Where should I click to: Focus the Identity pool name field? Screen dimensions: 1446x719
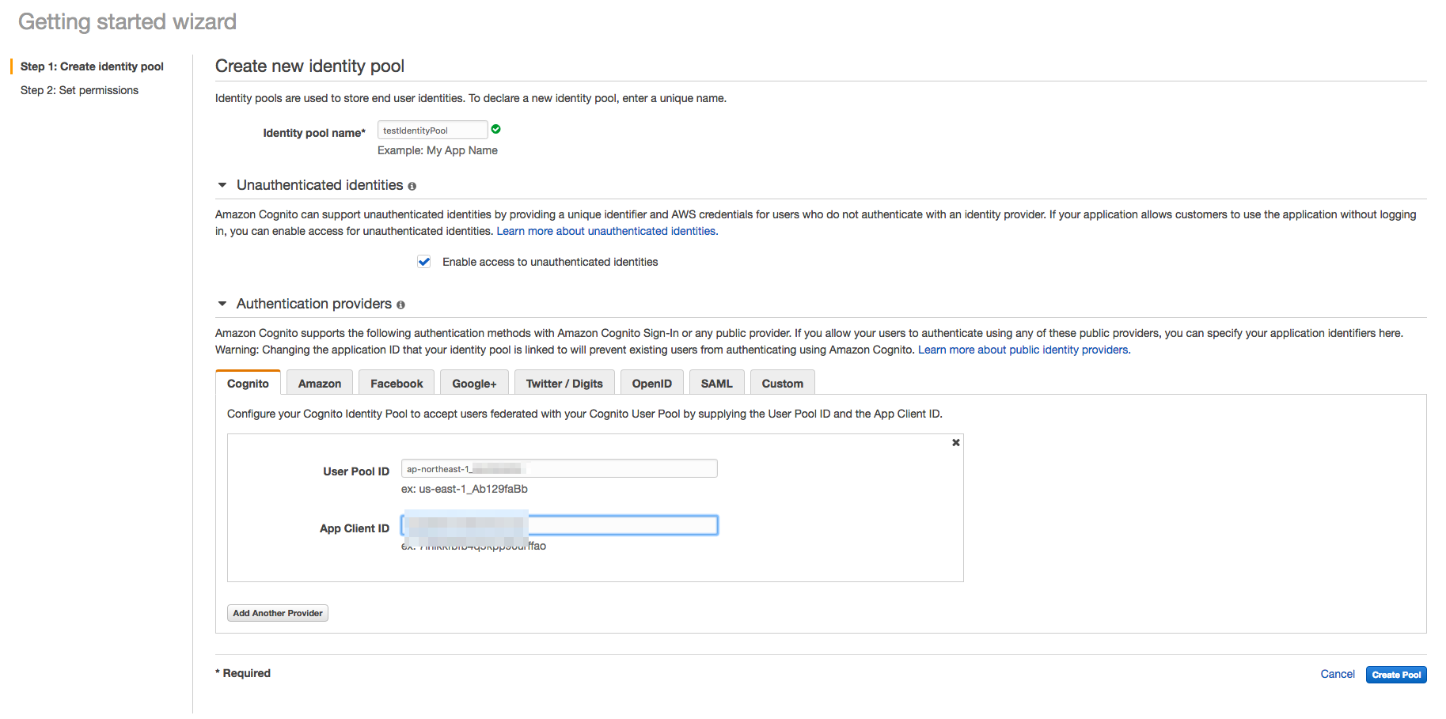pos(432,131)
